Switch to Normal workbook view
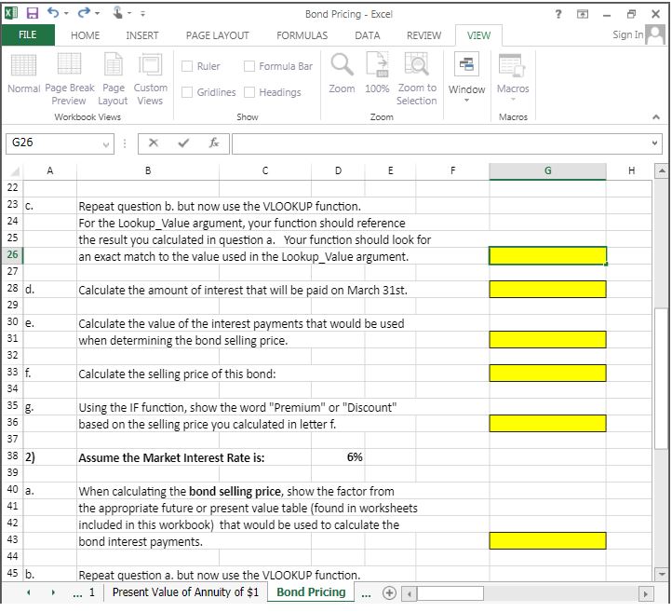This screenshot has height=612, width=672. point(23,73)
